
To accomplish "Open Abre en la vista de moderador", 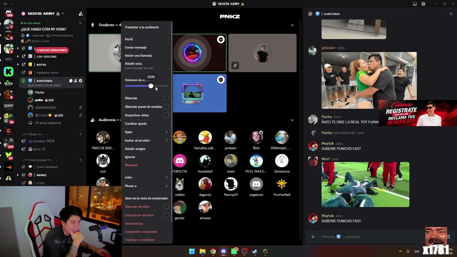I will click(146, 198).
